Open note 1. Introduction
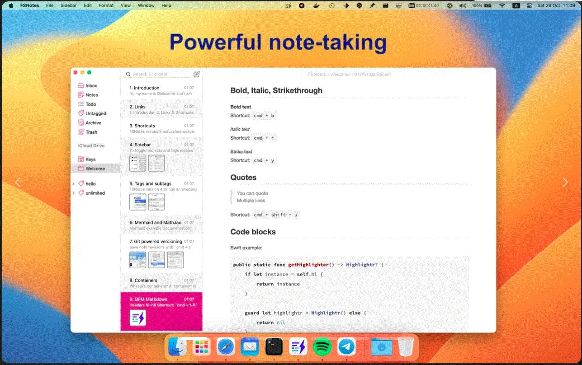The image size is (582, 365). pos(161,90)
